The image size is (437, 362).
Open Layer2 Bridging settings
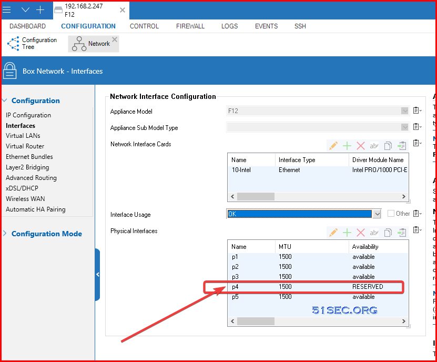[x=27, y=167]
